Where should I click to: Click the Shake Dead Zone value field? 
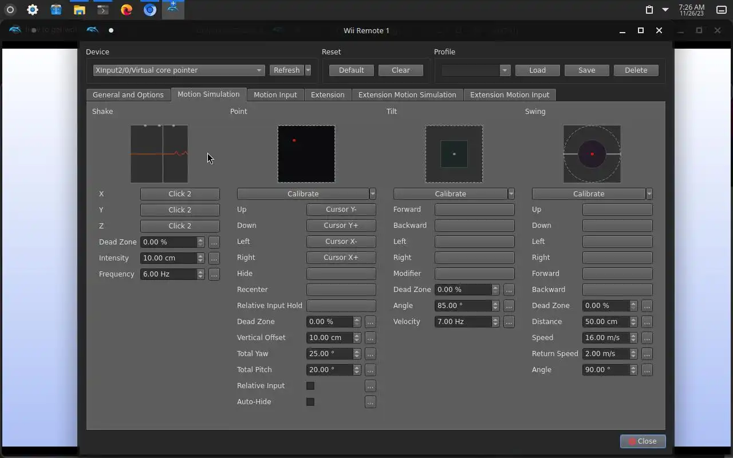[x=168, y=242]
